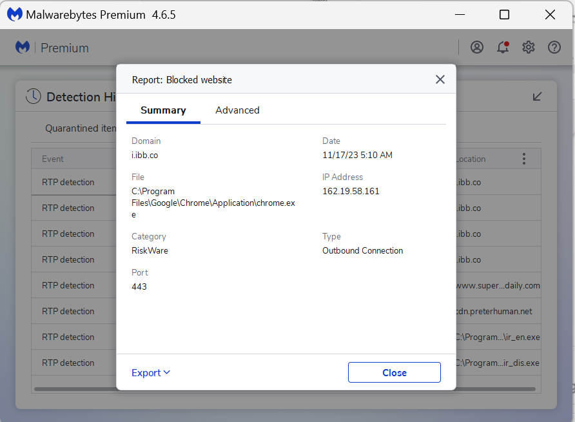Open the table column options menu

pos(524,159)
